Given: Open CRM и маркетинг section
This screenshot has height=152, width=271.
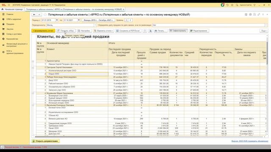Looking at the screenshot, I should point(14,19).
